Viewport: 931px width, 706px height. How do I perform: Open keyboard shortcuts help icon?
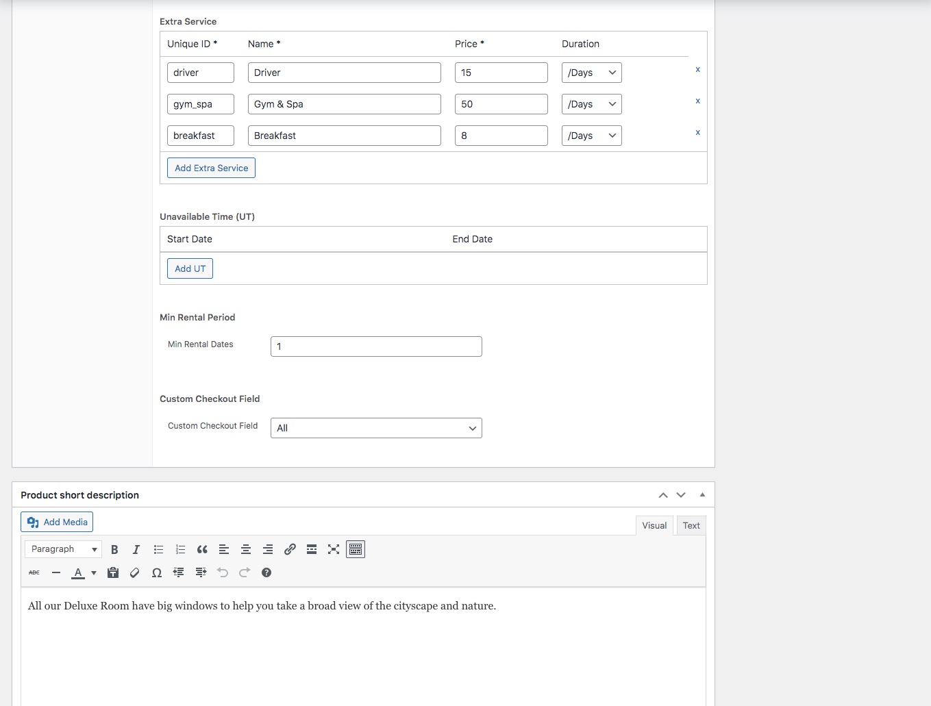(x=266, y=572)
